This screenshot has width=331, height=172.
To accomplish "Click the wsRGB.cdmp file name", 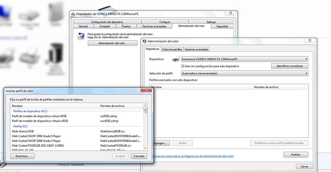I will point(109,116).
